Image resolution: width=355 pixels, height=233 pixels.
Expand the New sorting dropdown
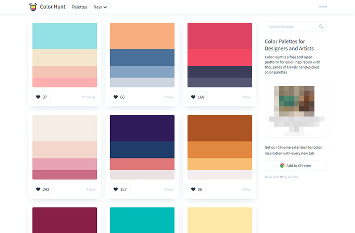point(100,7)
